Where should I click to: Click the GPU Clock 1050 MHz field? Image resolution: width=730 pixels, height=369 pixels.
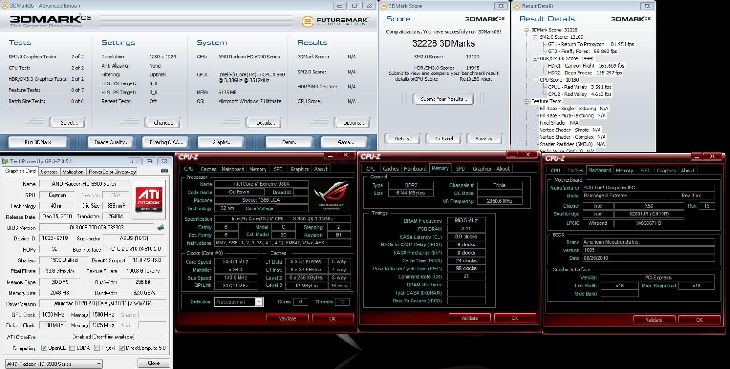pos(53,315)
